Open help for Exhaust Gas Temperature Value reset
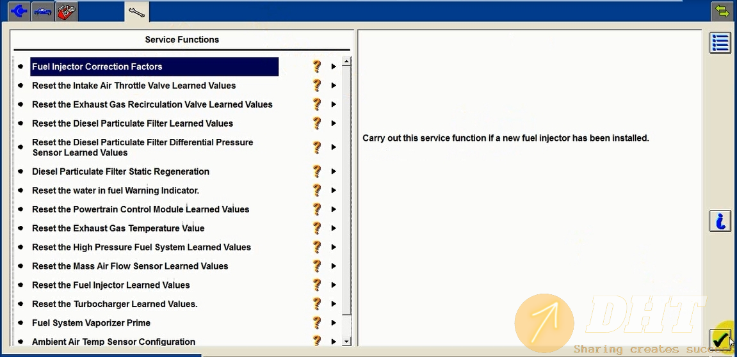 click(317, 228)
